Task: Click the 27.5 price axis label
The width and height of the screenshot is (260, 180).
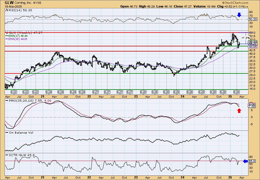Action: (x=252, y=71)
